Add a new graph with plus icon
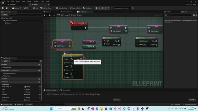This screenshot has height=111, width=198. click(x=39, y=64)
